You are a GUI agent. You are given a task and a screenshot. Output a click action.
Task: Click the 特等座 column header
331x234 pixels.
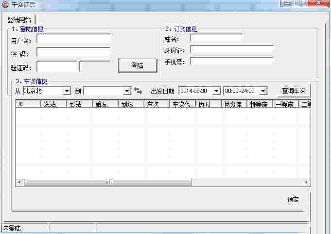coord(260,104)
